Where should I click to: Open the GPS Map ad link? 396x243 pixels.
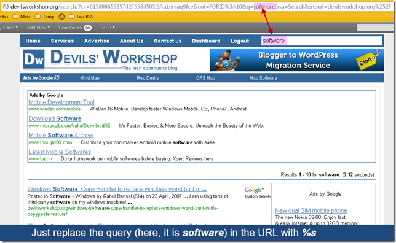pyautogui.click(x=205, y=78)
